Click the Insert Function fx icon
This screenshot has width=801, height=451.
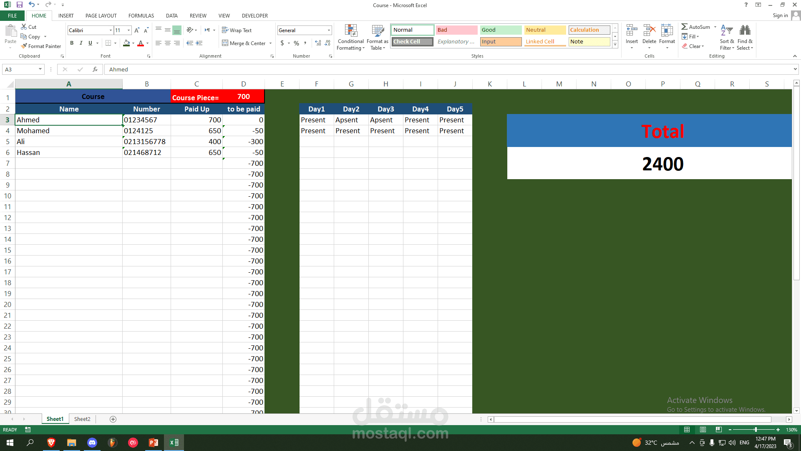coord(95,69)
